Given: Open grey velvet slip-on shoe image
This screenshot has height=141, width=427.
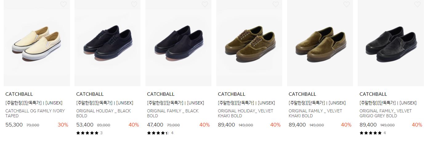Looking at the screenshot, I should (x=391, y=43).
